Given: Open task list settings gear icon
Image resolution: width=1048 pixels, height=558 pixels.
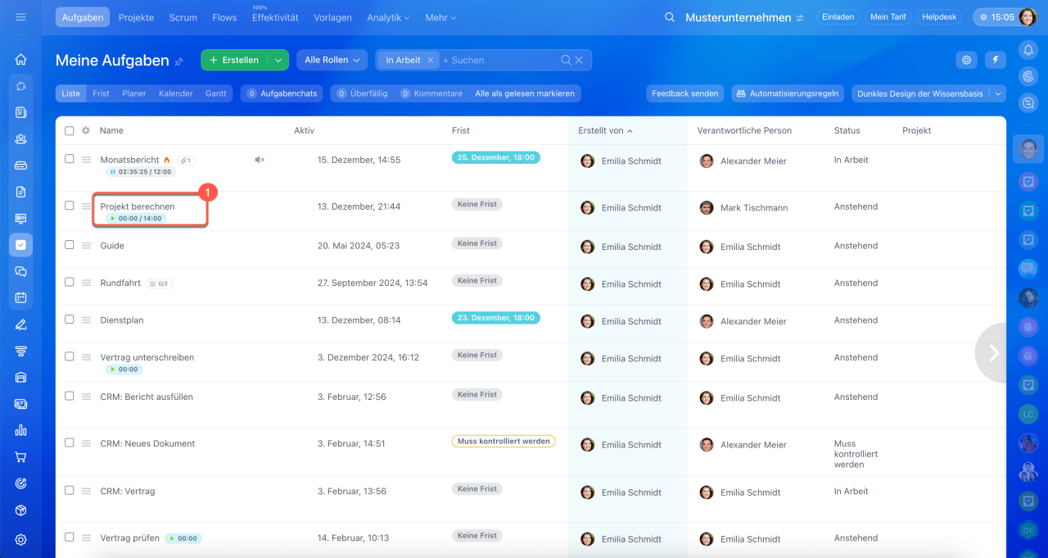Looking at the screenshot, I should tap(967, 60).
